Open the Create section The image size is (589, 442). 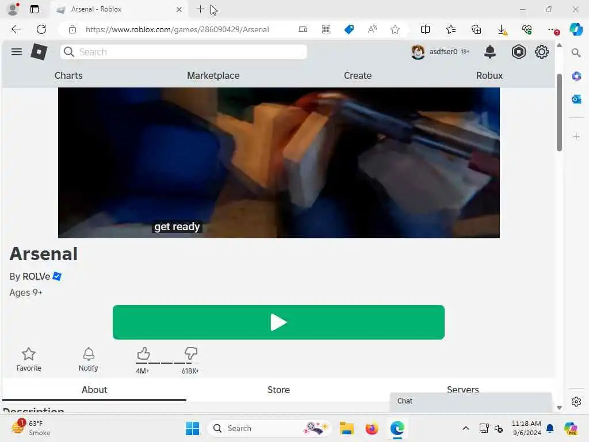(x=358, y=75)
